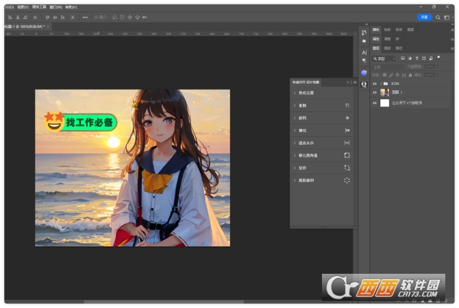The width and height of the screenshot is (459, 308).
Task: Collapse the plugin panel with double arrows
Action: click(x=348, y=83)
